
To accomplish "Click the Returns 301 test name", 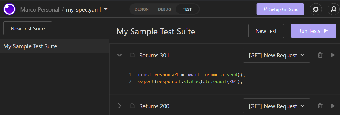I will 154,56.
